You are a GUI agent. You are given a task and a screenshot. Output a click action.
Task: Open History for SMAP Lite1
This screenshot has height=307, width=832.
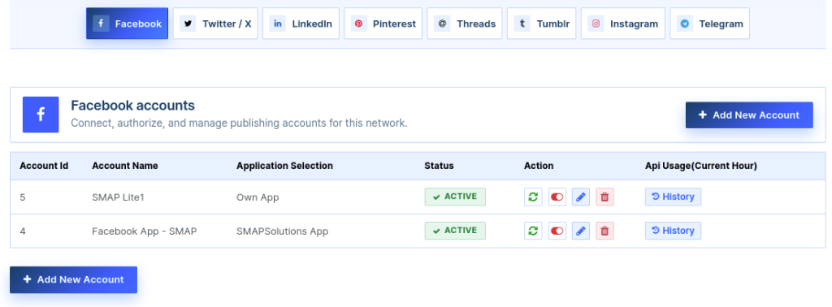coord(673,197)
